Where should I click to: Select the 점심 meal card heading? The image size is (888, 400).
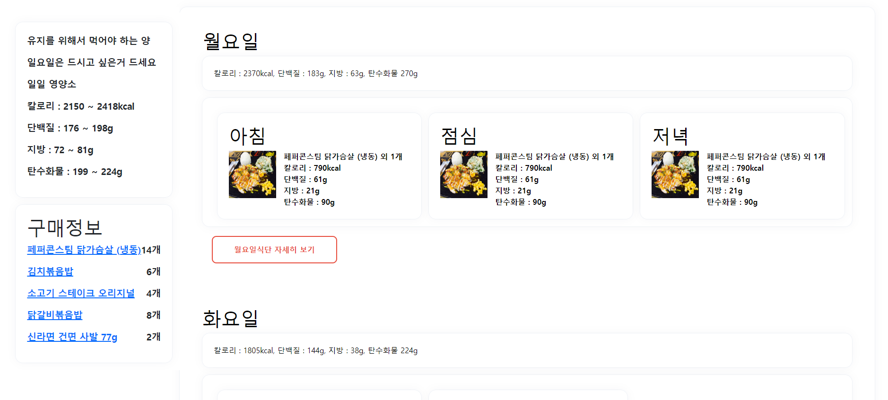click(459, 136)
